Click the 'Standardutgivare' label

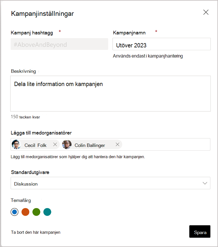(30, 172)
